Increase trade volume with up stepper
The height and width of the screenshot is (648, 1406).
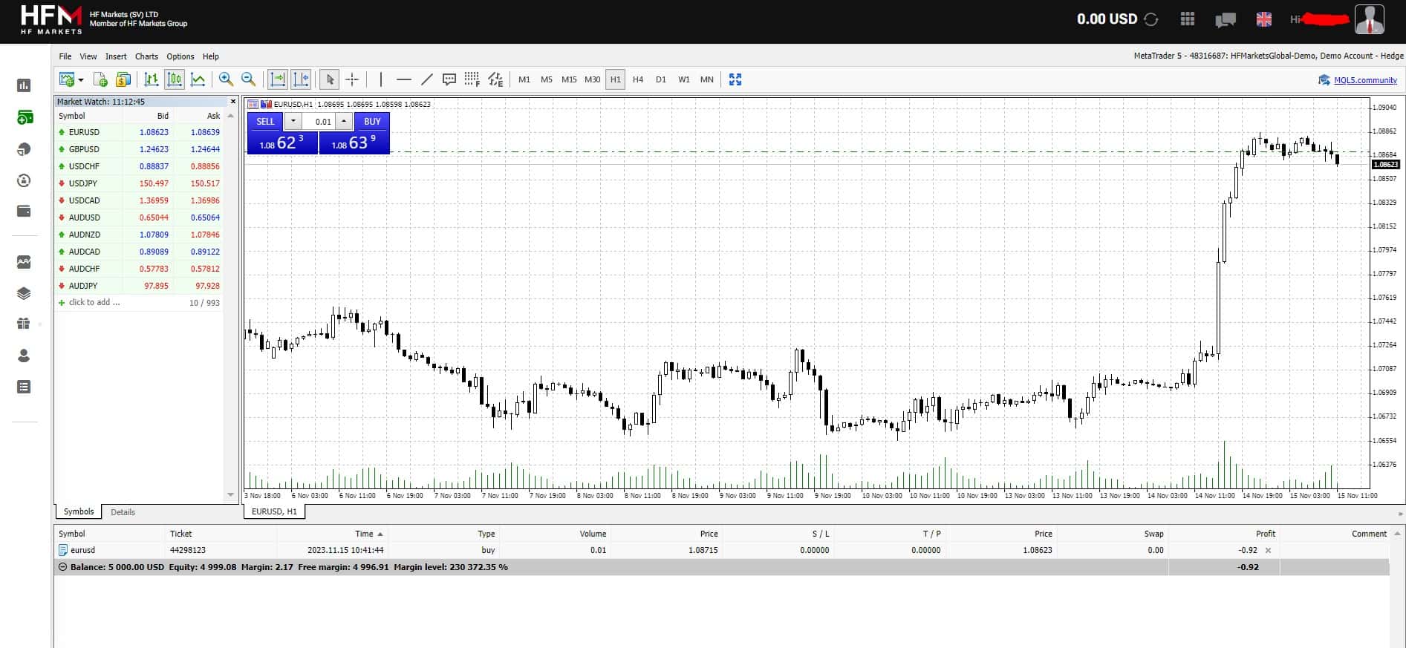pos(344,121)
